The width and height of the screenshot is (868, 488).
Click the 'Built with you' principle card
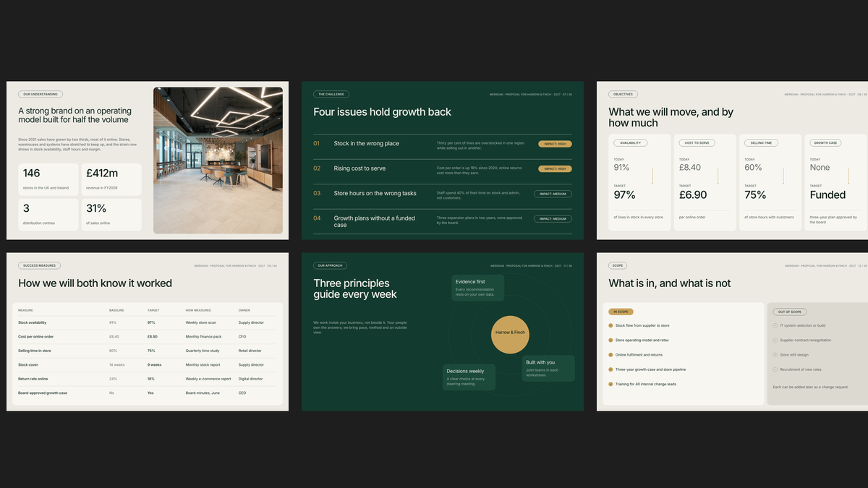[x=548, y=368]
